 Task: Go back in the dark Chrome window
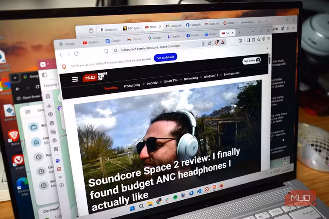18,89
